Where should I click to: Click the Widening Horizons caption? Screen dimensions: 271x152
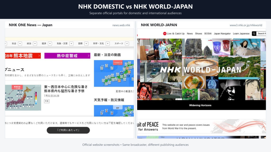coord(200,105)
